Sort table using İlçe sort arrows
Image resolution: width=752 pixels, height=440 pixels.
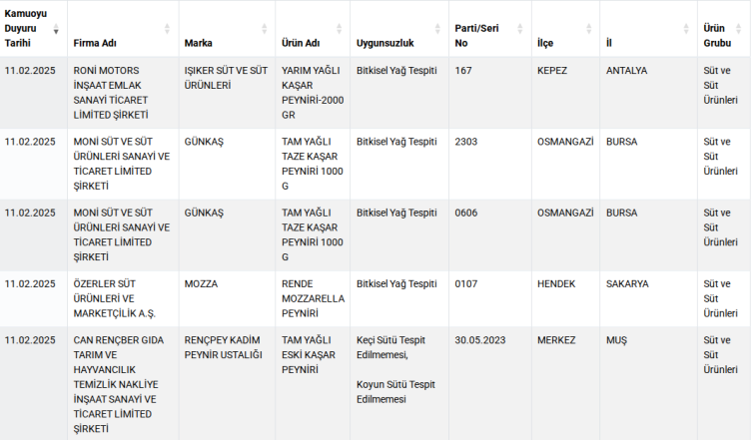click(588, 29)
